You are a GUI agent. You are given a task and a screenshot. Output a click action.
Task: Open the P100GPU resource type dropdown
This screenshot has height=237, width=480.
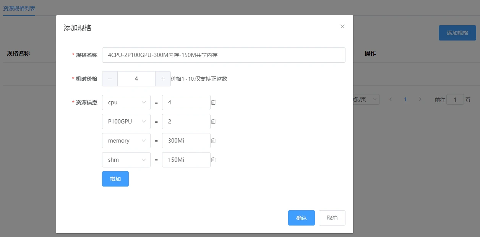click(126, 122)
